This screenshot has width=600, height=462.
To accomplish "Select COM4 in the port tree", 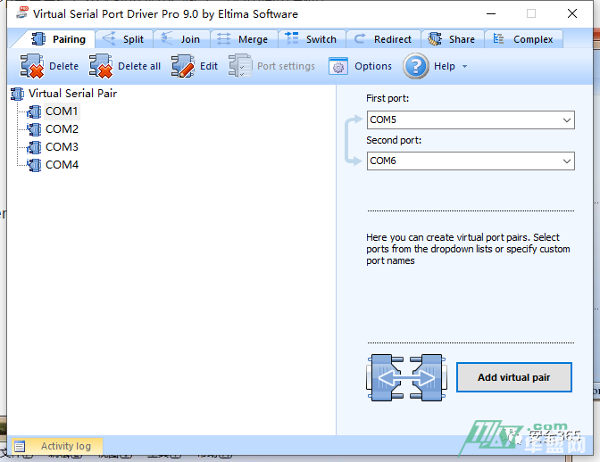I will 62,165.
